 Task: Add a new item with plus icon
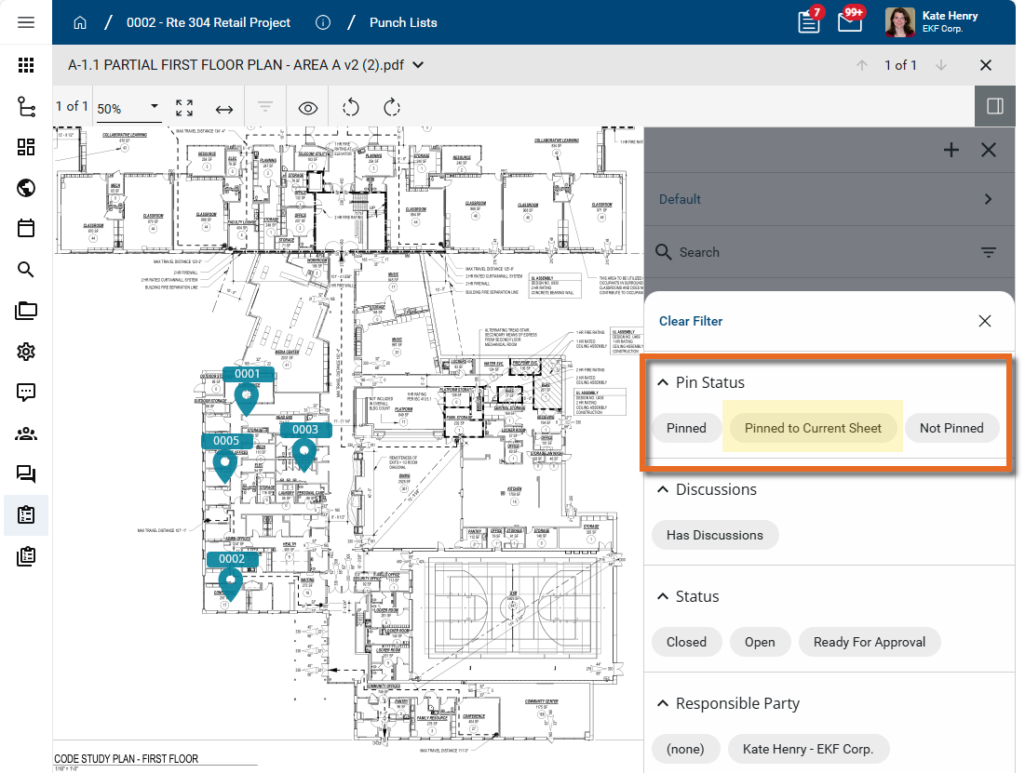click(x=951, y=150)
